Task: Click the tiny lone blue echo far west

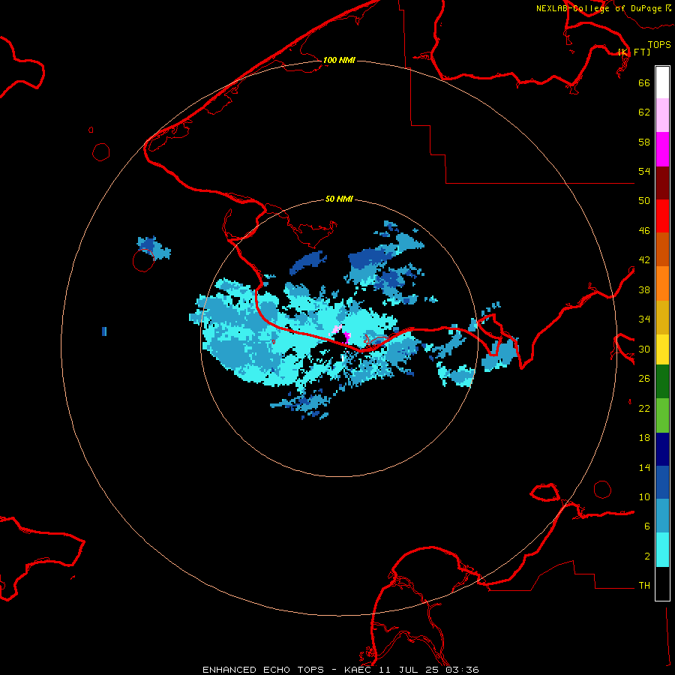Action: coord(104,331)
